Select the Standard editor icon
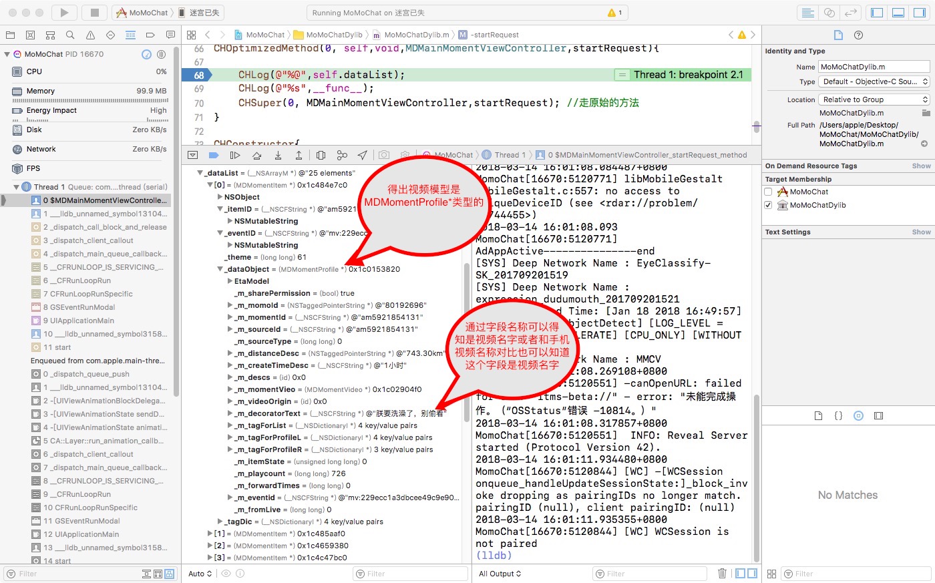 [x=808, y=13]
